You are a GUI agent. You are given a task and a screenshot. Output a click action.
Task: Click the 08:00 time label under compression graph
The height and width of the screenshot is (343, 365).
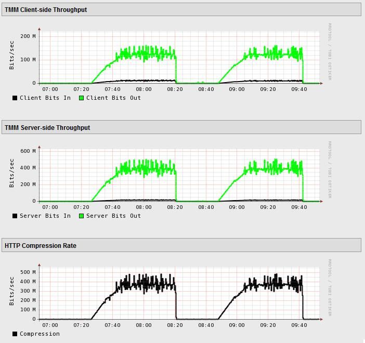tap(144, 325)
